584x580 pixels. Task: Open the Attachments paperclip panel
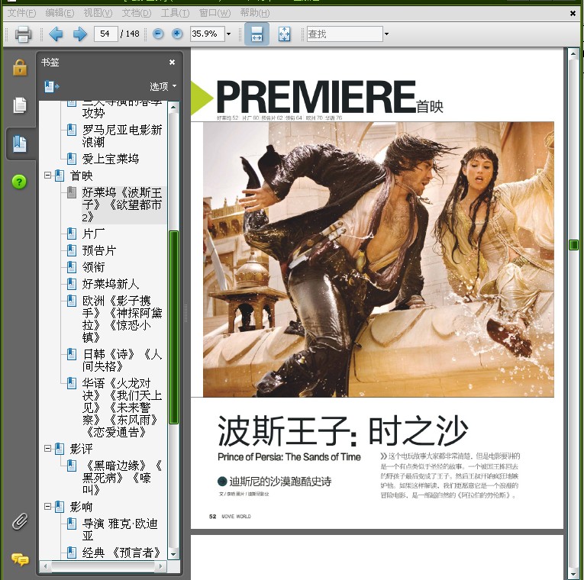(x=20, y=521)
